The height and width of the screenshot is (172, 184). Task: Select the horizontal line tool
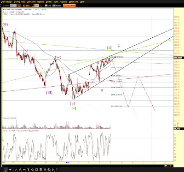coord(24,170)
